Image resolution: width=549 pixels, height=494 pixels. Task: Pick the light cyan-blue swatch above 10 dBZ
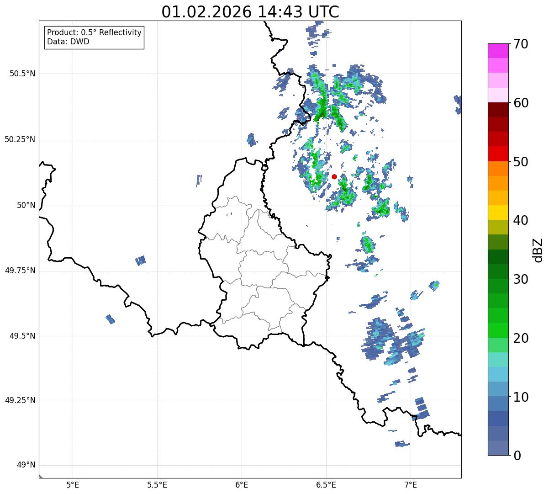click(498, 374)
